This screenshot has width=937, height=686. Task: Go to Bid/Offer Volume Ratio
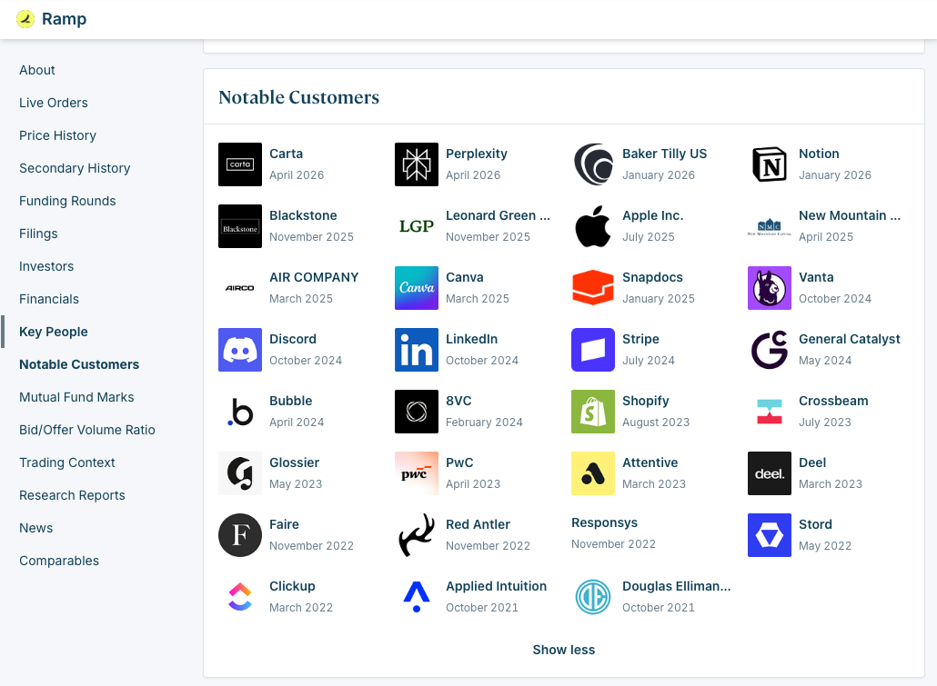click(87, 430)
